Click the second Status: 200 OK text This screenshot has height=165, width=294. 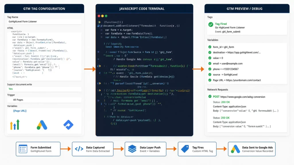pyautogui.click(x=221, y=118)
